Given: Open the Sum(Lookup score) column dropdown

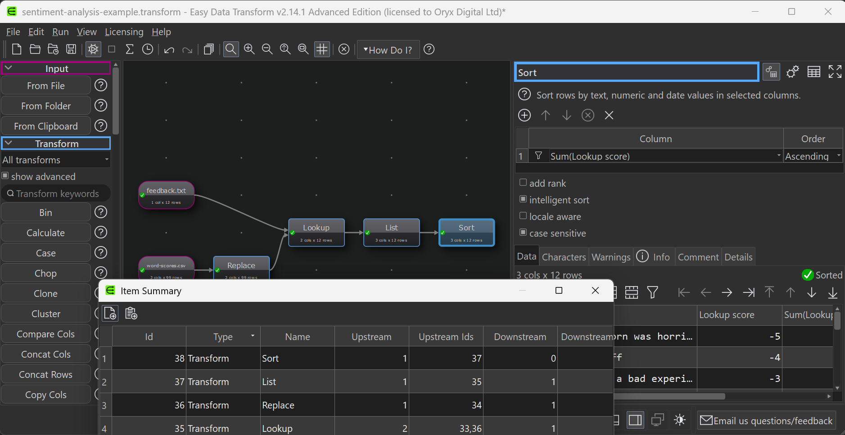Looking at the screenshot, I should 666,156.
